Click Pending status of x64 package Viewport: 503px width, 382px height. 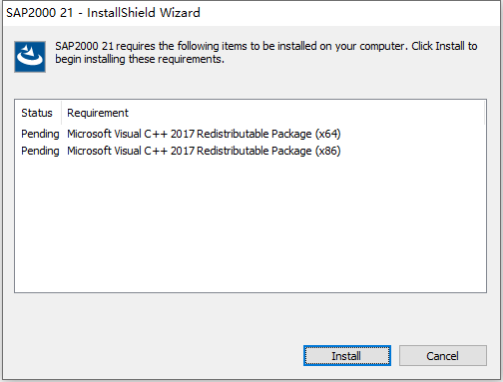40,134
